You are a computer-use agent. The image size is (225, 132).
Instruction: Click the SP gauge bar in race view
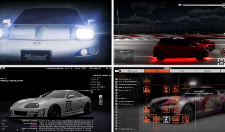pos(204,5)
